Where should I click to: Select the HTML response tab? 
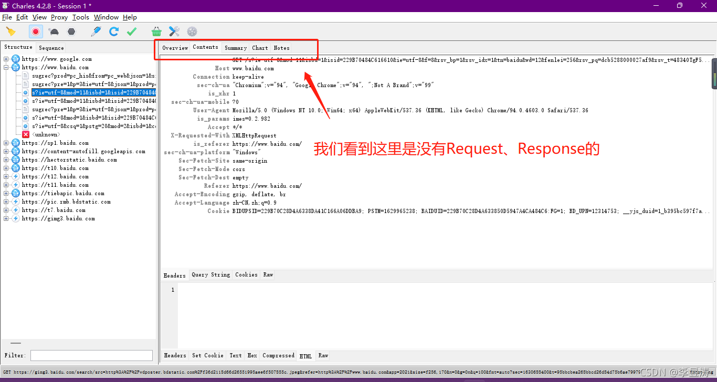(305, 356)
